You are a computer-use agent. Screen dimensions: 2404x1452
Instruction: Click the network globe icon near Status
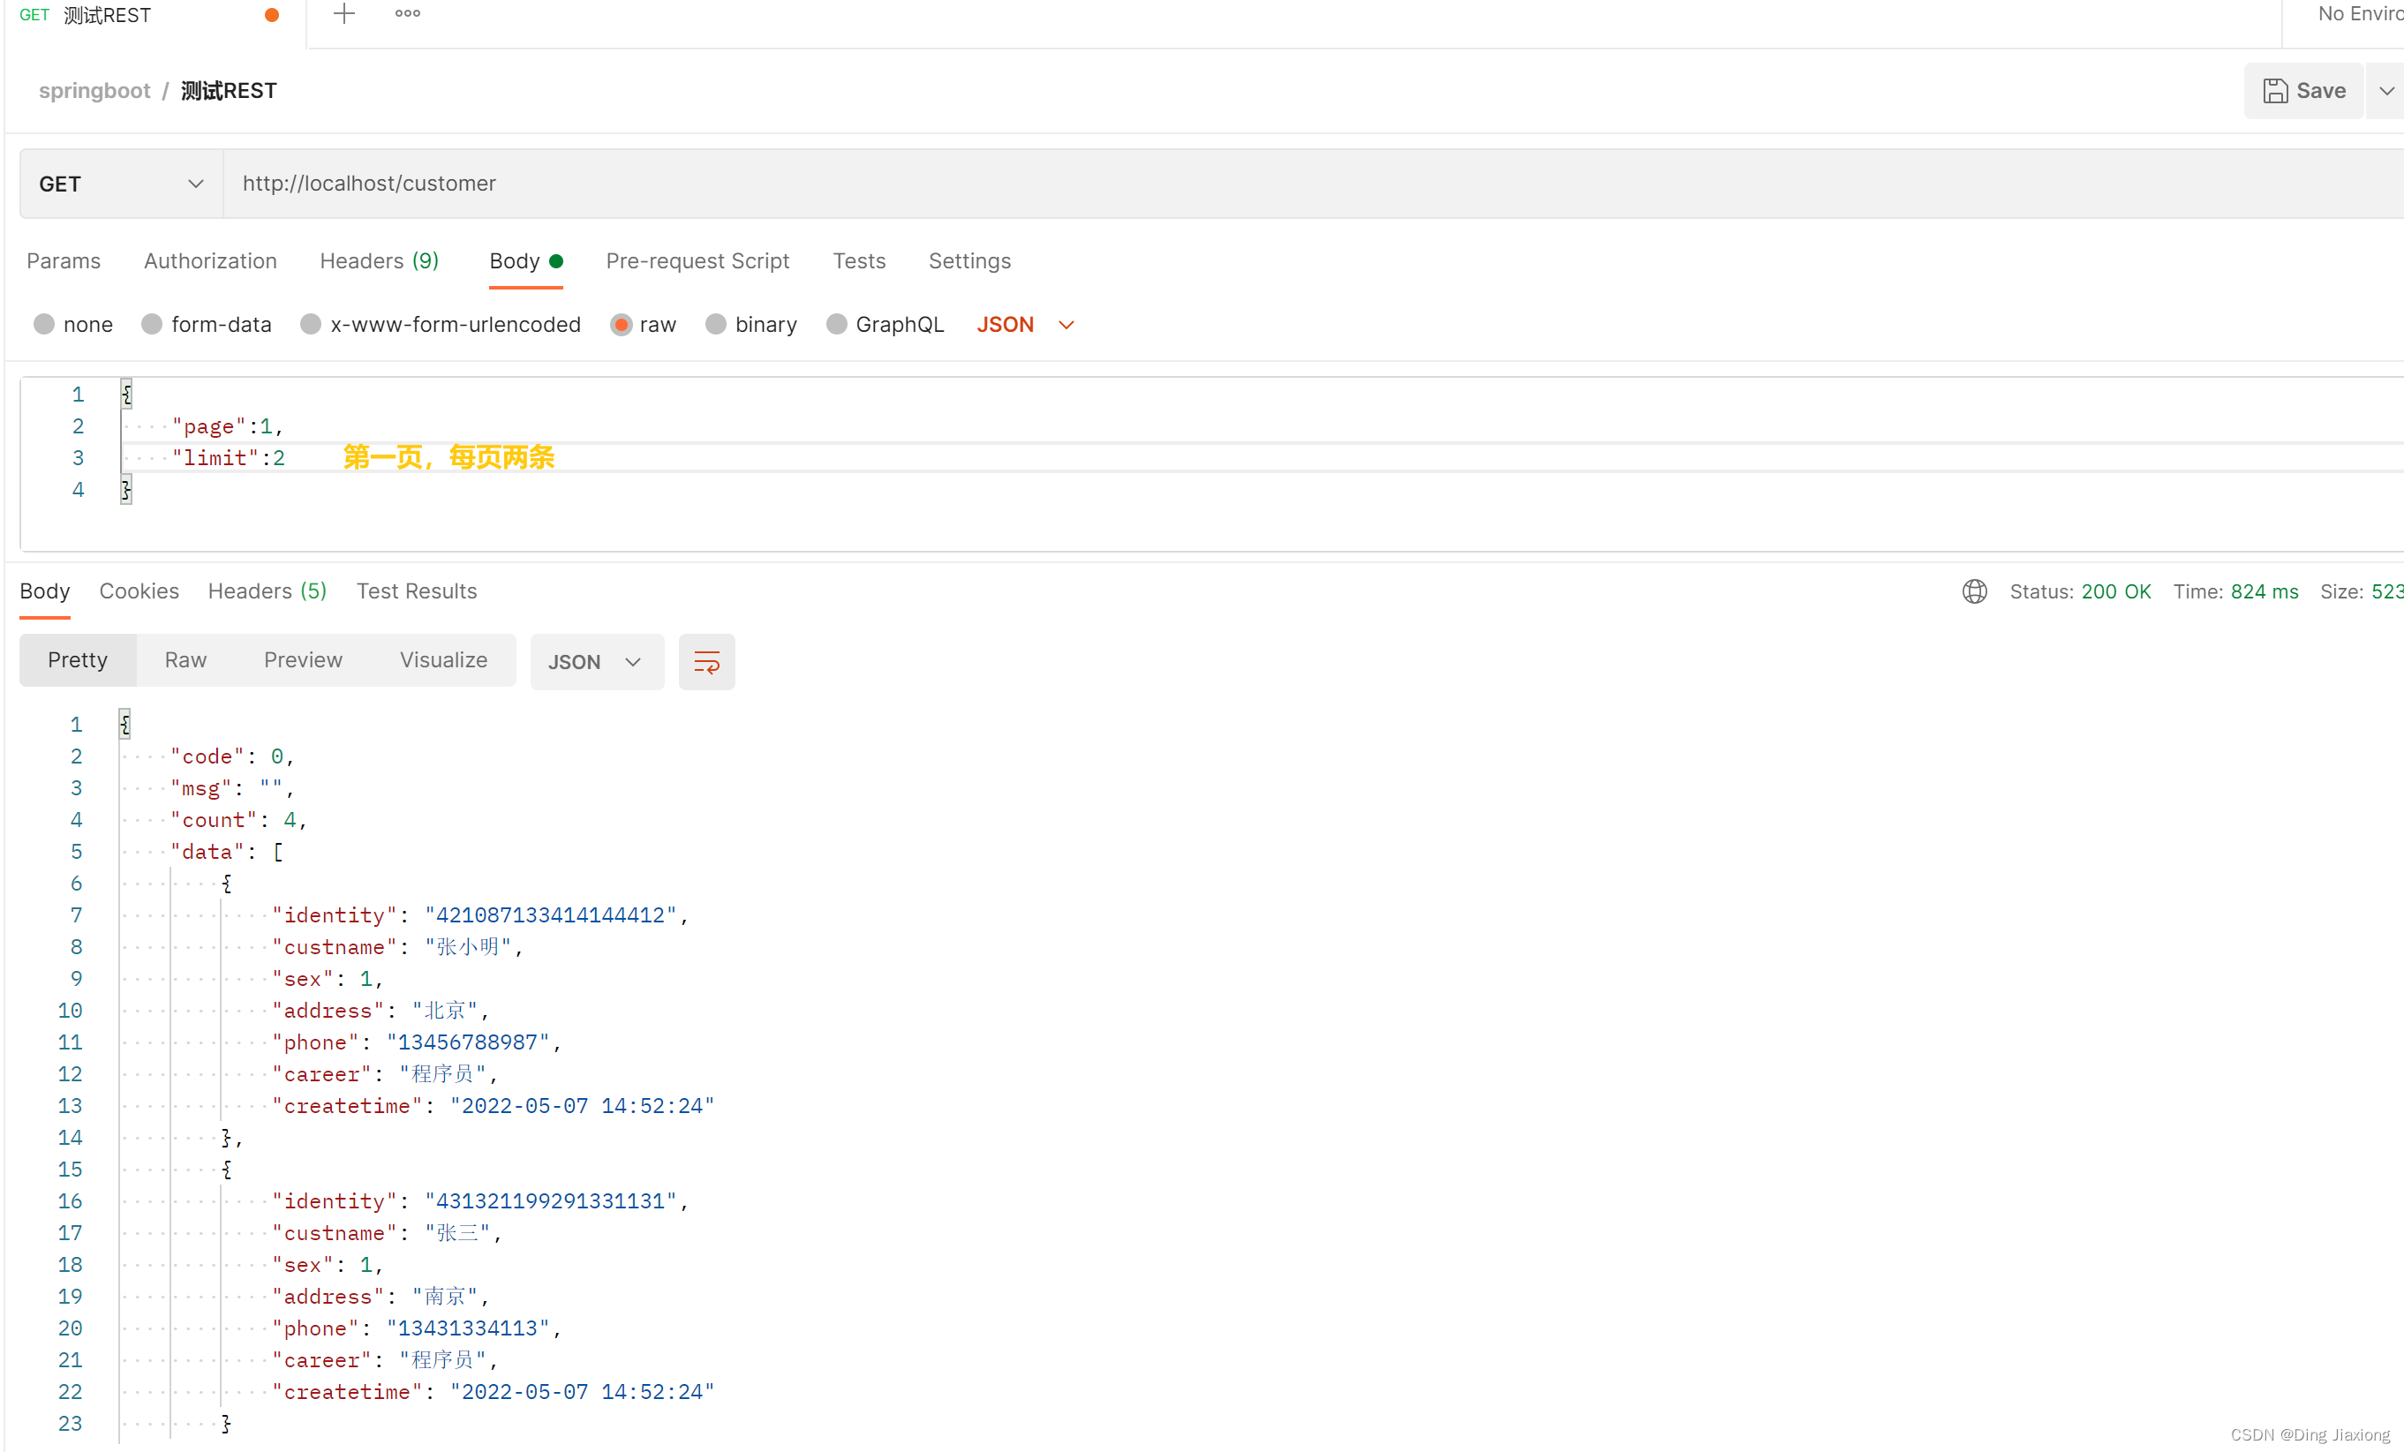pyautogui.click(x=1974, y=591)
